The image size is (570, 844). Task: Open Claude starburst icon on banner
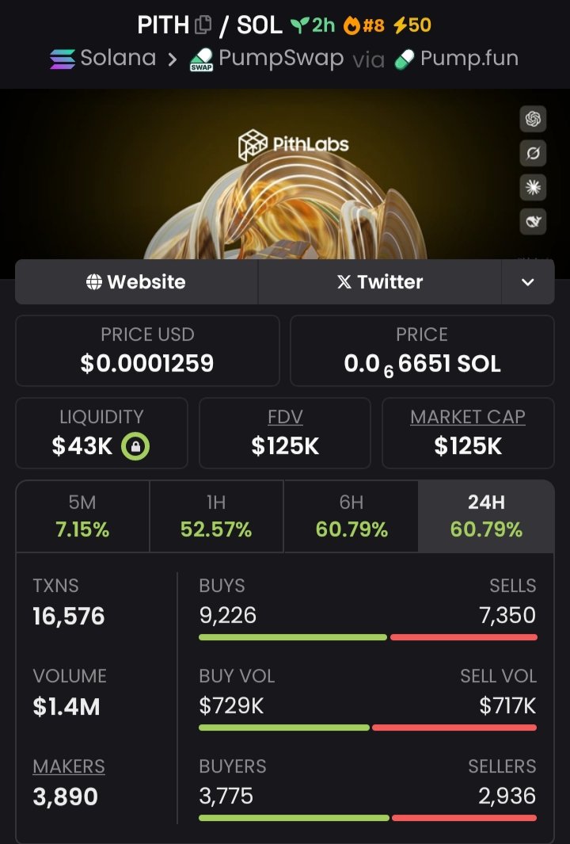pos(533,187)
